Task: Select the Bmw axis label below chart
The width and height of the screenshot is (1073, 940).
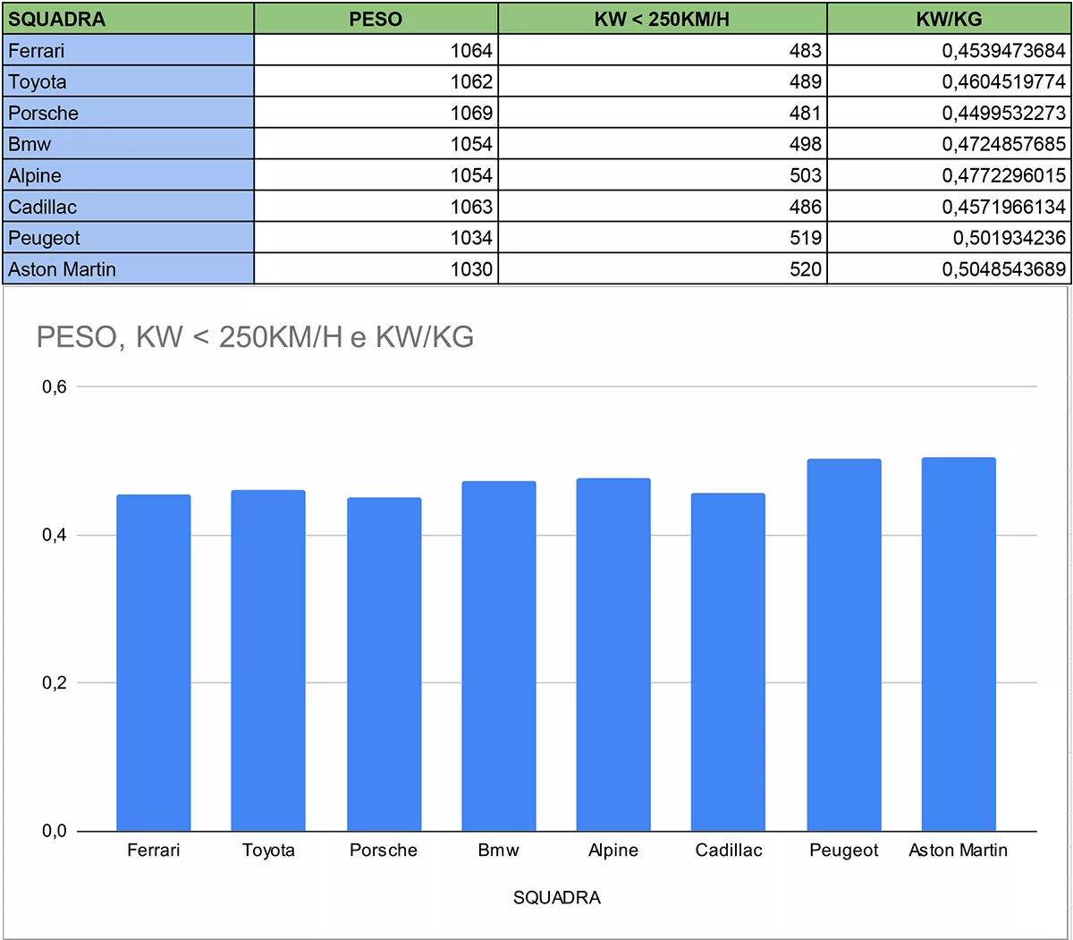Action: 498,851
